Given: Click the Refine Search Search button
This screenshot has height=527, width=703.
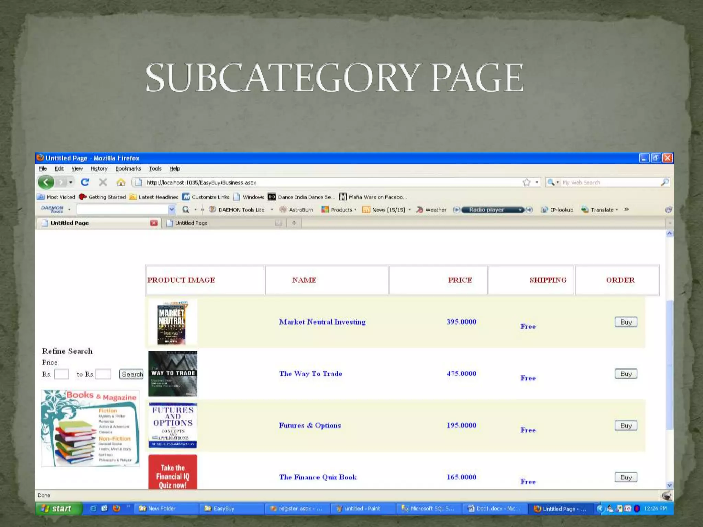Looking at the screenshot, I should pyautogui.click(x=131, y=374).
